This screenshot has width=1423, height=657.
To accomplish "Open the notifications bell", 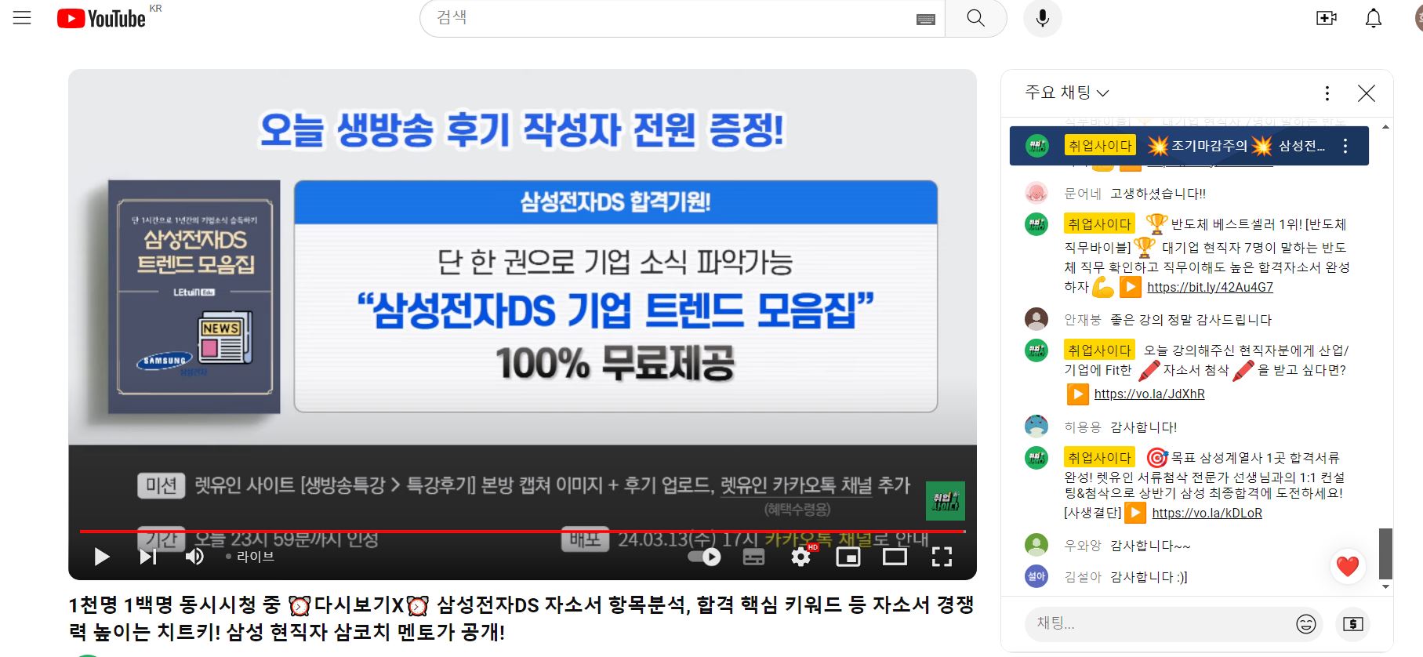I will click(x=1373, y=18).
